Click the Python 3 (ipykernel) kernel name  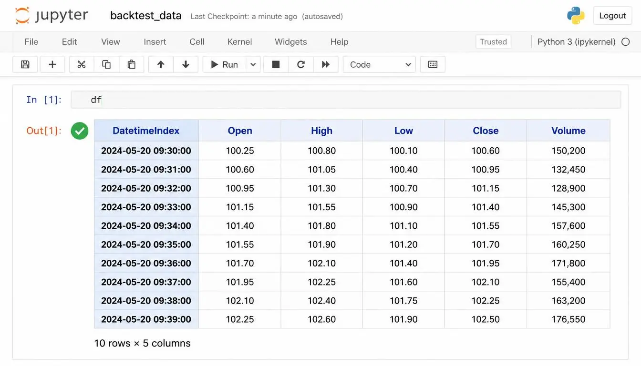point(576,42)
